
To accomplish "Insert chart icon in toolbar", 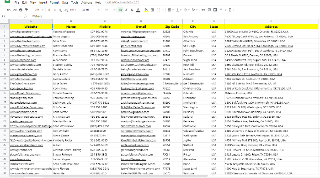I will pos(215,10).
